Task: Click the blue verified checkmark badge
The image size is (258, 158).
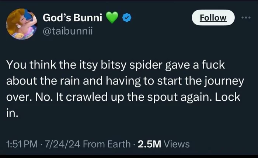Action: (x=127, y=18)
